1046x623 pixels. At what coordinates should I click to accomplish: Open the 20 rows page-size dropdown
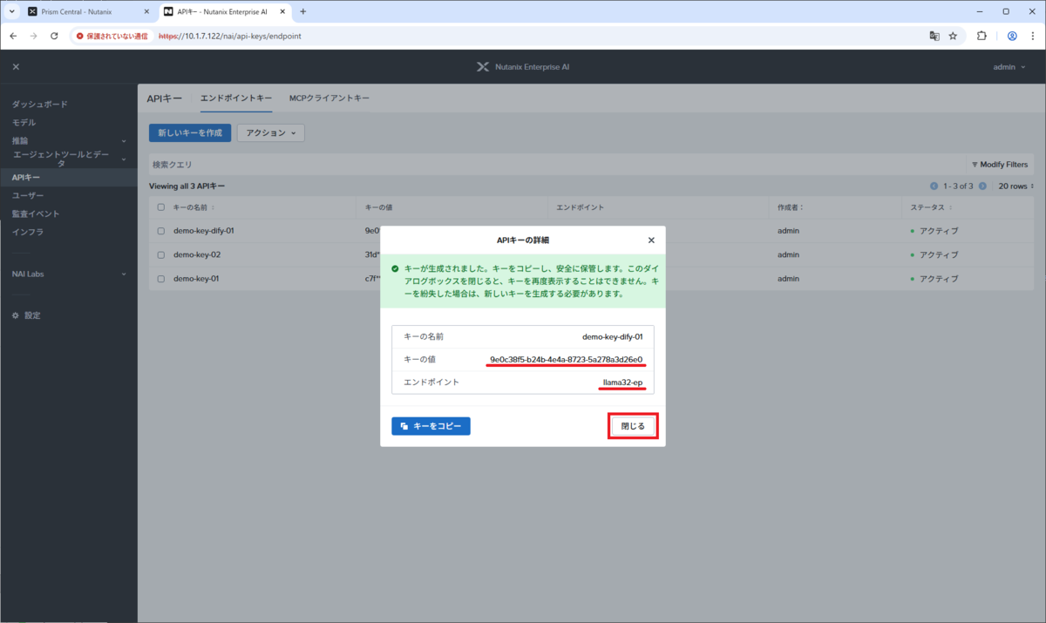(1015, 186)
